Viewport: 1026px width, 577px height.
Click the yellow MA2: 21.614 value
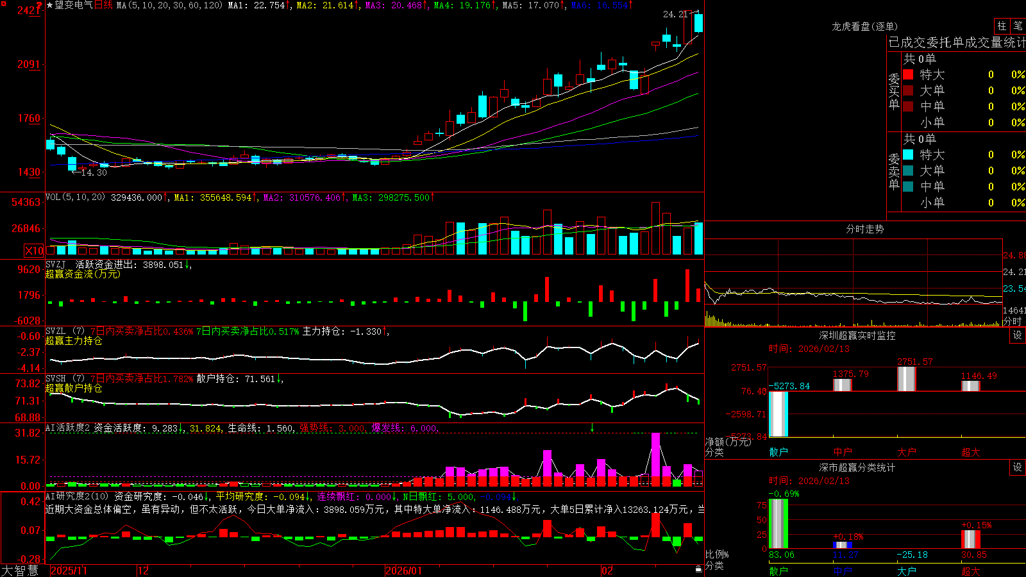(324, 5)
